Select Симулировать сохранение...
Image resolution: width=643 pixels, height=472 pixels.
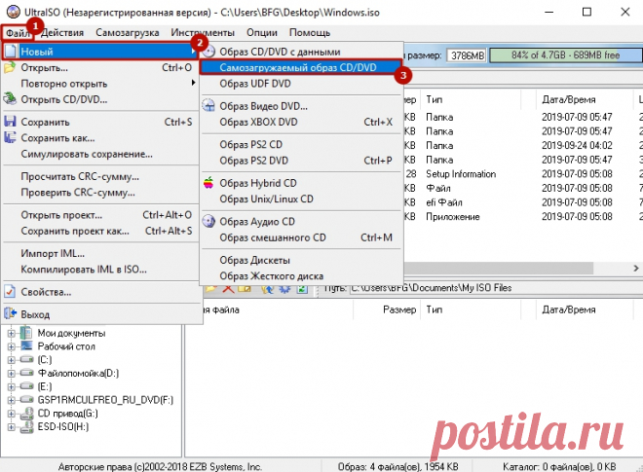point(100,154)
